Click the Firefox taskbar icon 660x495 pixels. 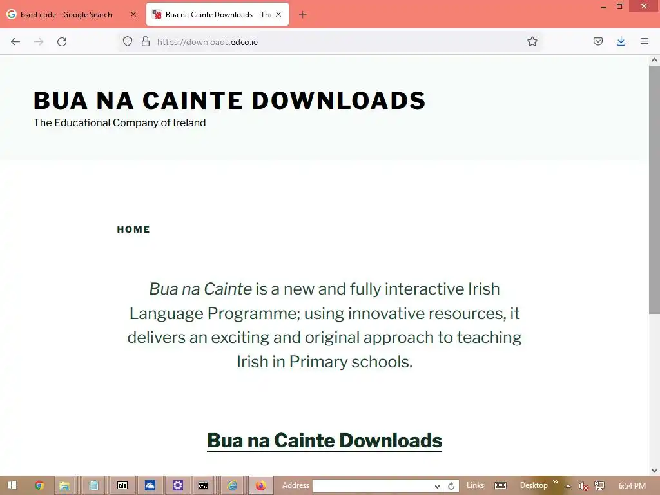261,486
